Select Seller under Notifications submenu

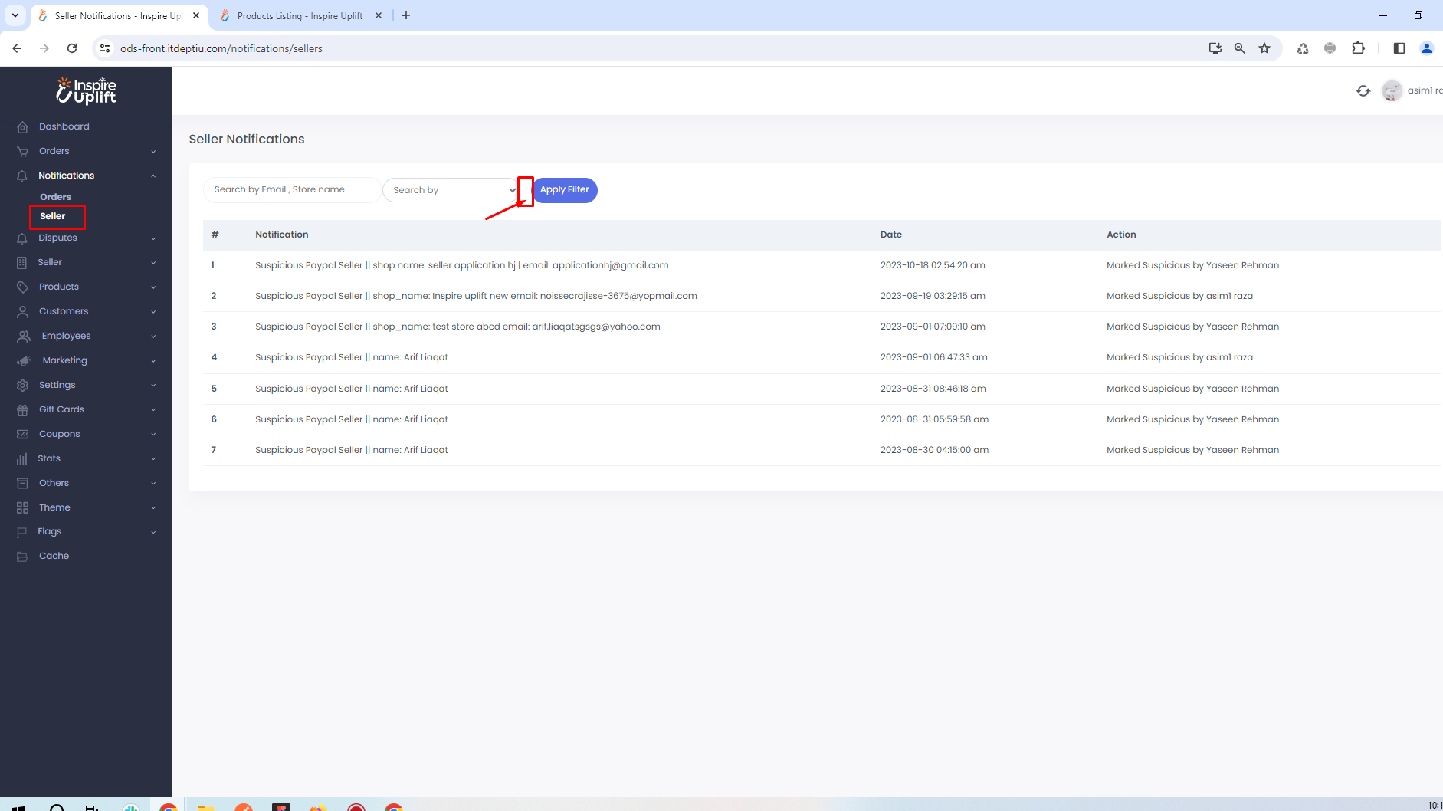click(x=53, y=216)
